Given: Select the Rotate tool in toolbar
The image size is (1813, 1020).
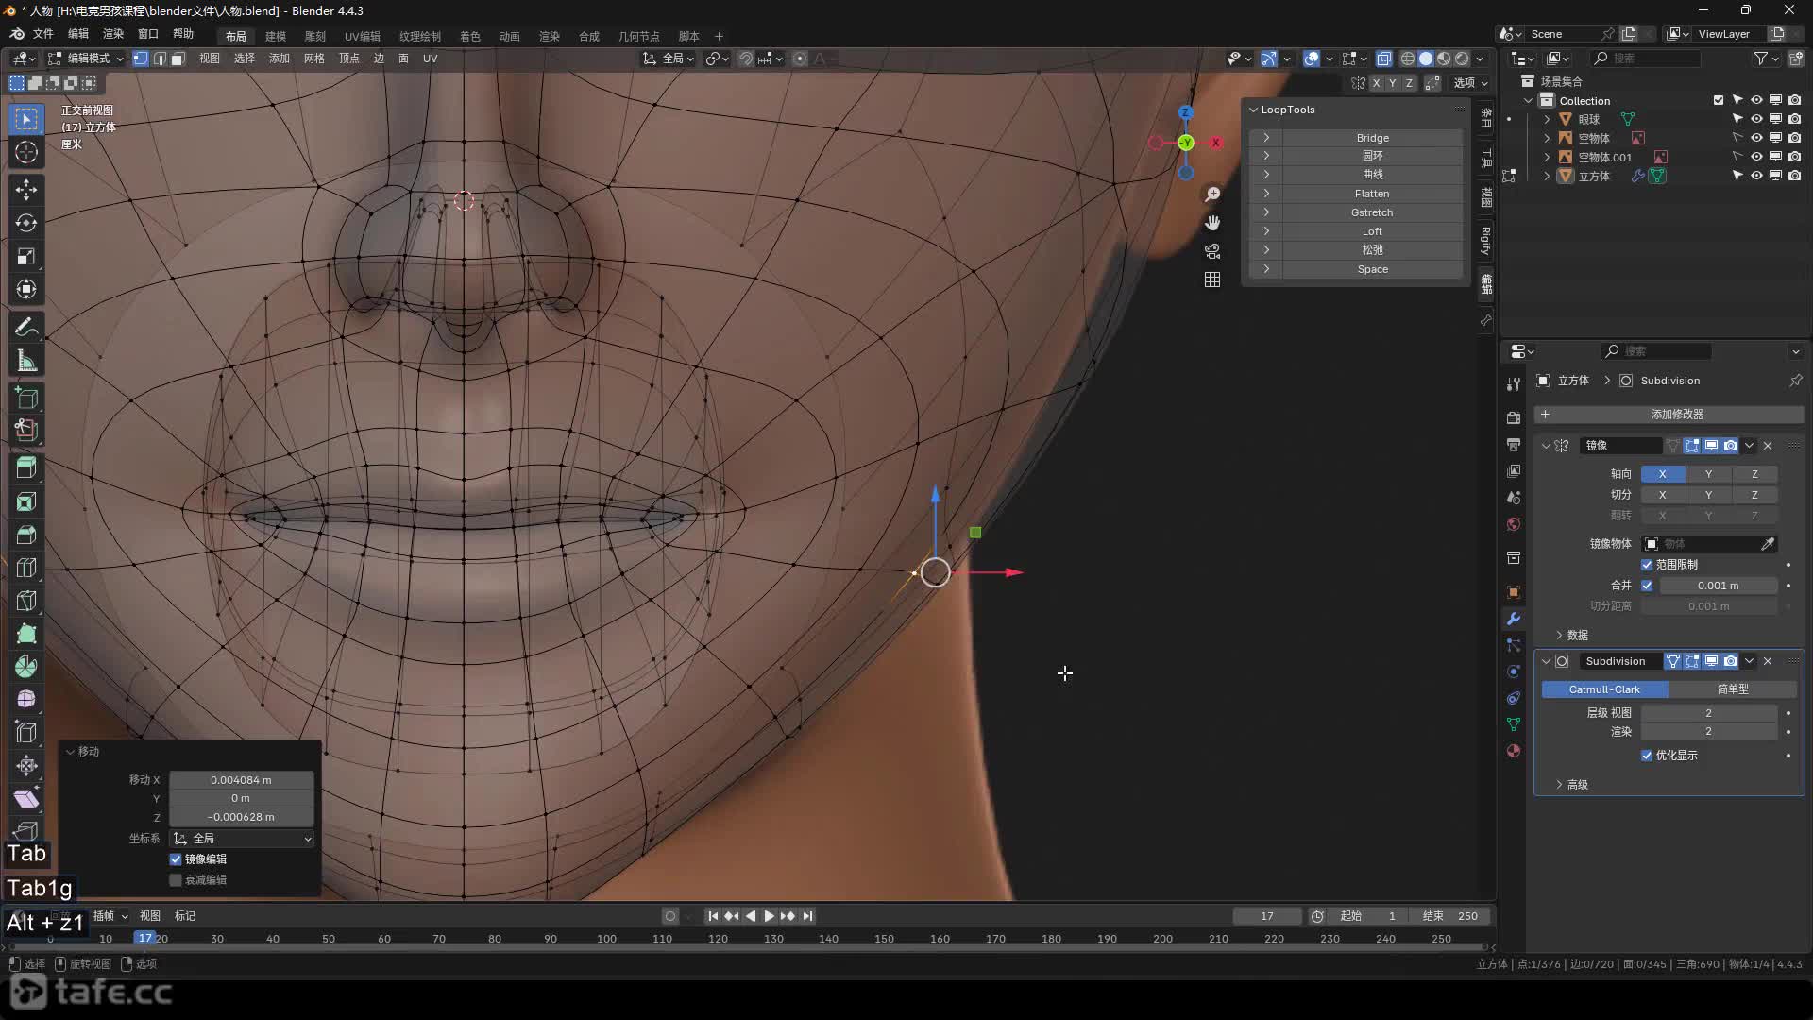Looking at the screenshot, I should pyautogui.click(x=26, y=224).
